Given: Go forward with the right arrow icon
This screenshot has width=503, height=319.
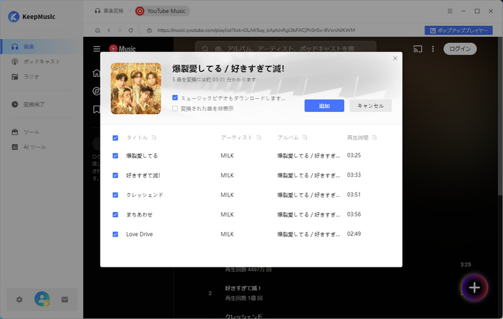Looking at the screenshot, I should coord(119,30).
